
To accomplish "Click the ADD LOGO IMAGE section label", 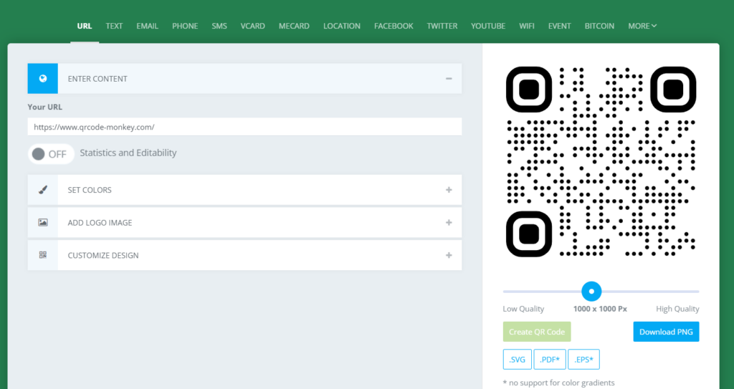I will [x=100, y=222].
